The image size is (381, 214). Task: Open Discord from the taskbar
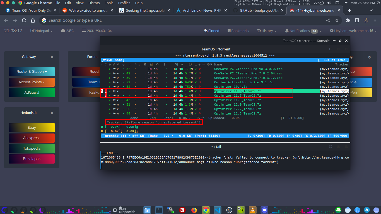264,210
